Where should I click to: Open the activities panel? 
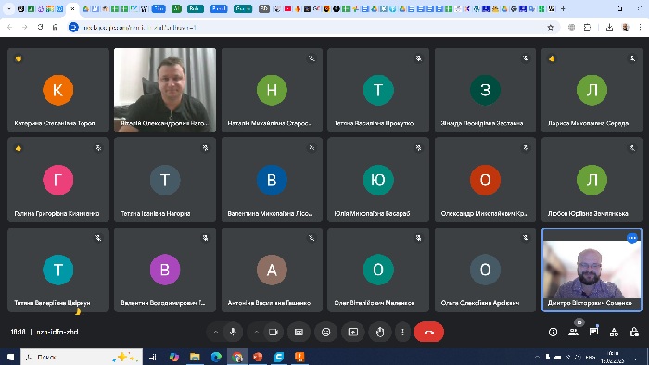(x=614, y=332)
